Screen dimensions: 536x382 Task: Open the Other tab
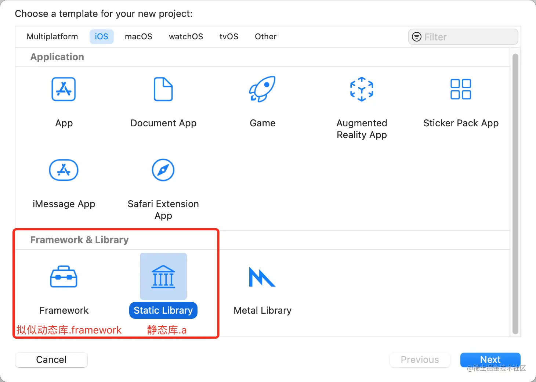coord(265,37)
